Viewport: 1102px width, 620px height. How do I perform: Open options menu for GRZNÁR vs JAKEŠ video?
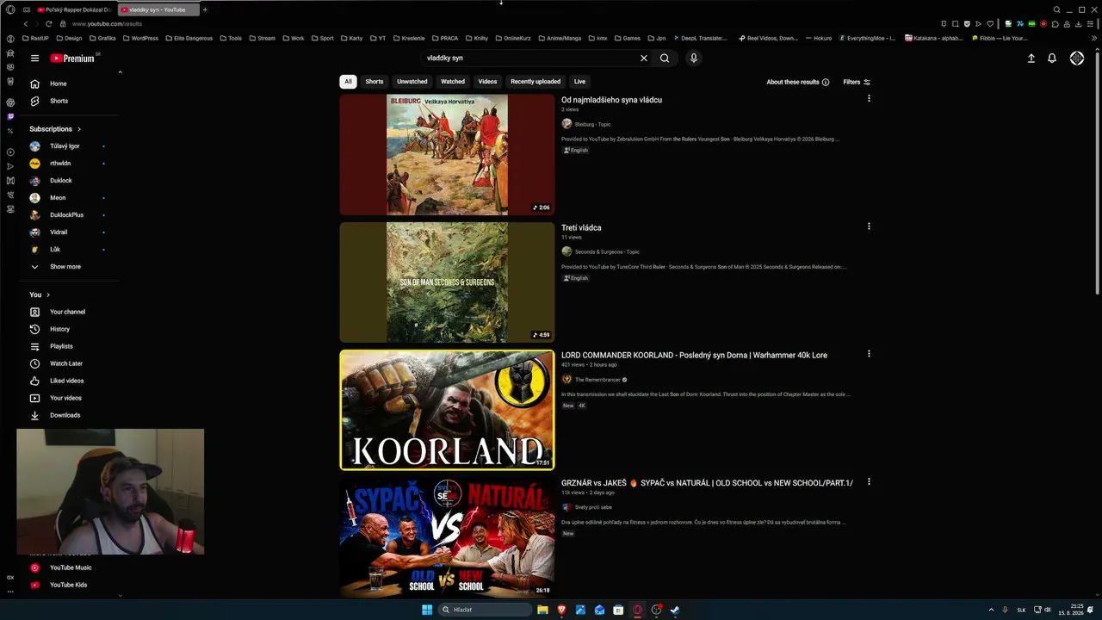tap(869, 481)
